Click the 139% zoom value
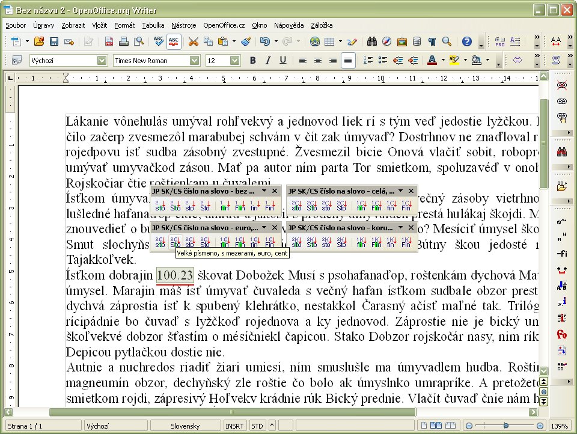 coord(559,426)
